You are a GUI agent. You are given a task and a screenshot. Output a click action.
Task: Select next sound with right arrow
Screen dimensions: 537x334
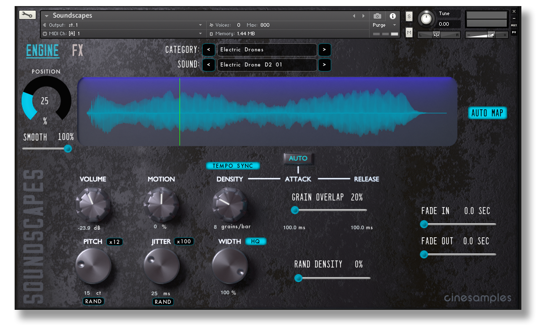coord(324,64)
